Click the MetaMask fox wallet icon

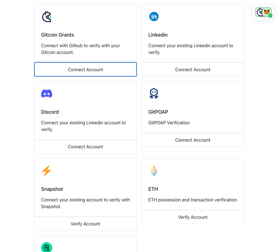click(x=267, y=12)
